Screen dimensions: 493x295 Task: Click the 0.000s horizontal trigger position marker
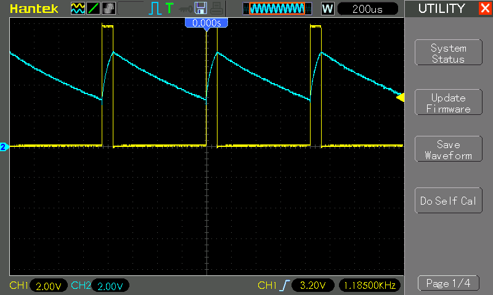(206, 24)
